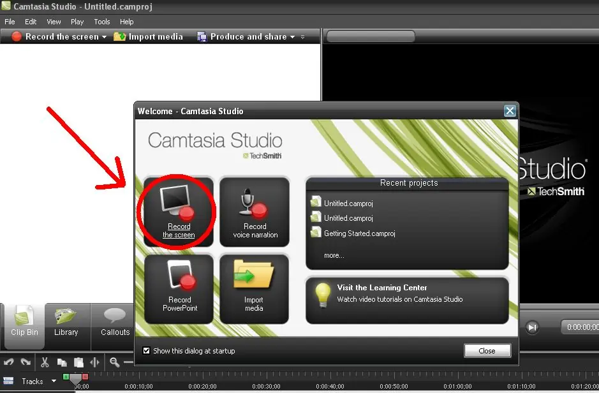Click the Cut scissors icon

point(45,362)
